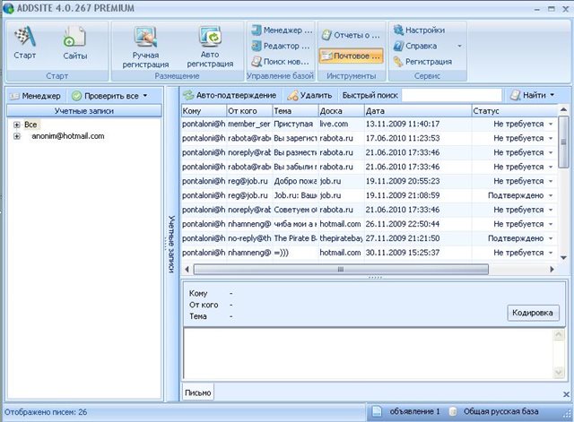The width and height of the screenshot is (574, 422).
Task: Click the Учетные записи panel header
Action: [x=84, y=111]
